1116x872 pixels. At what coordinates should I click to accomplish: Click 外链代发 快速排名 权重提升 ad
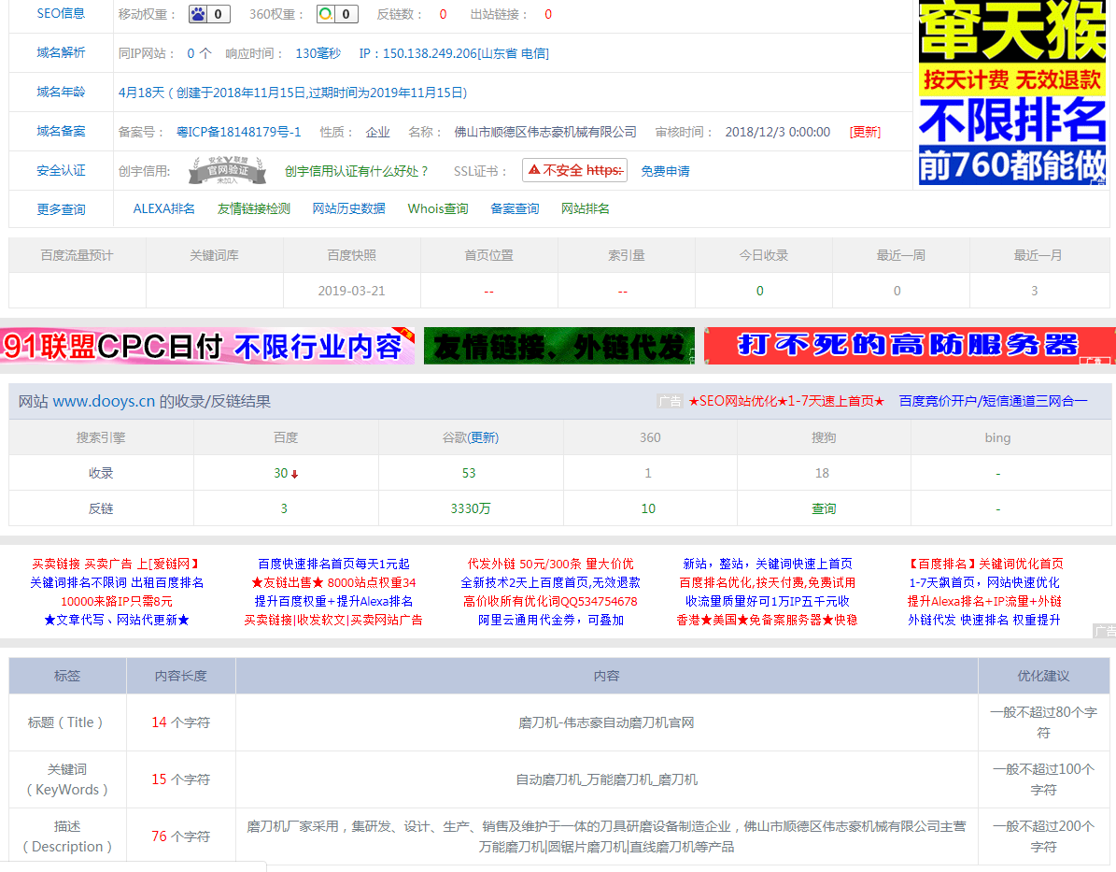click(x=984, y=620)
